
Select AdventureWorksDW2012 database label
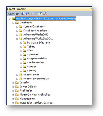(38, 38)
